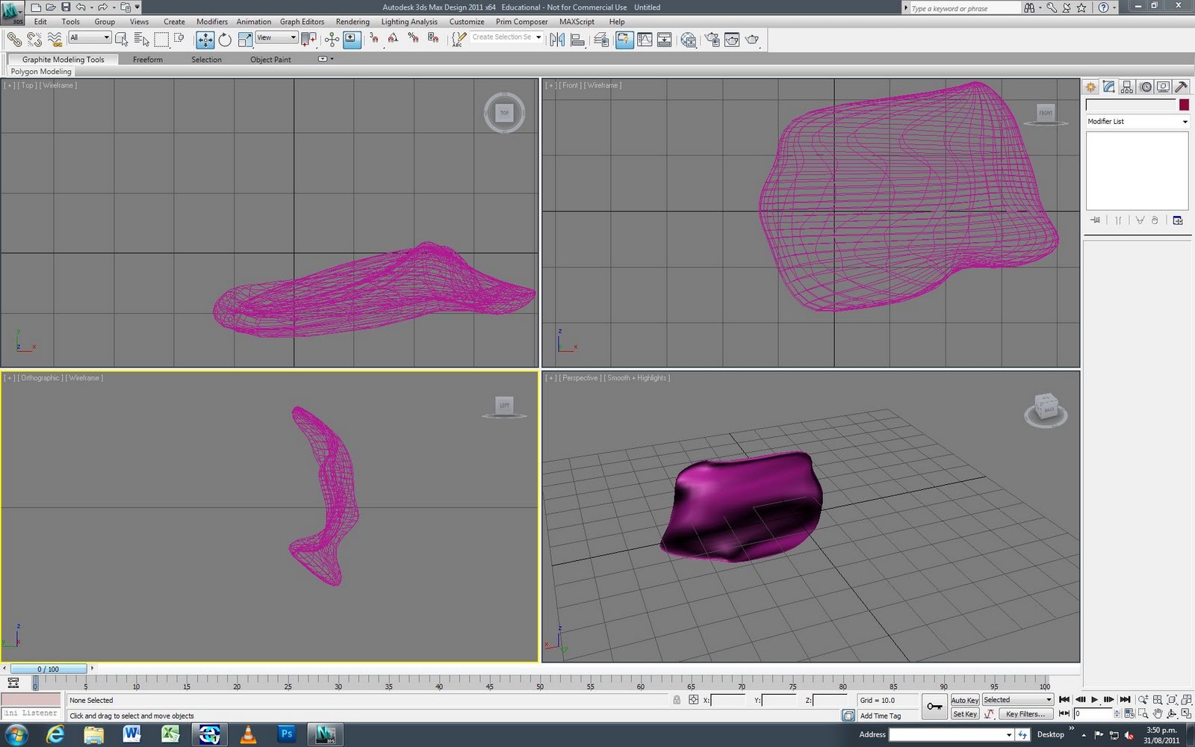
Task: Click the object color swatch in Modify panel
Action: pos(1184,105)
